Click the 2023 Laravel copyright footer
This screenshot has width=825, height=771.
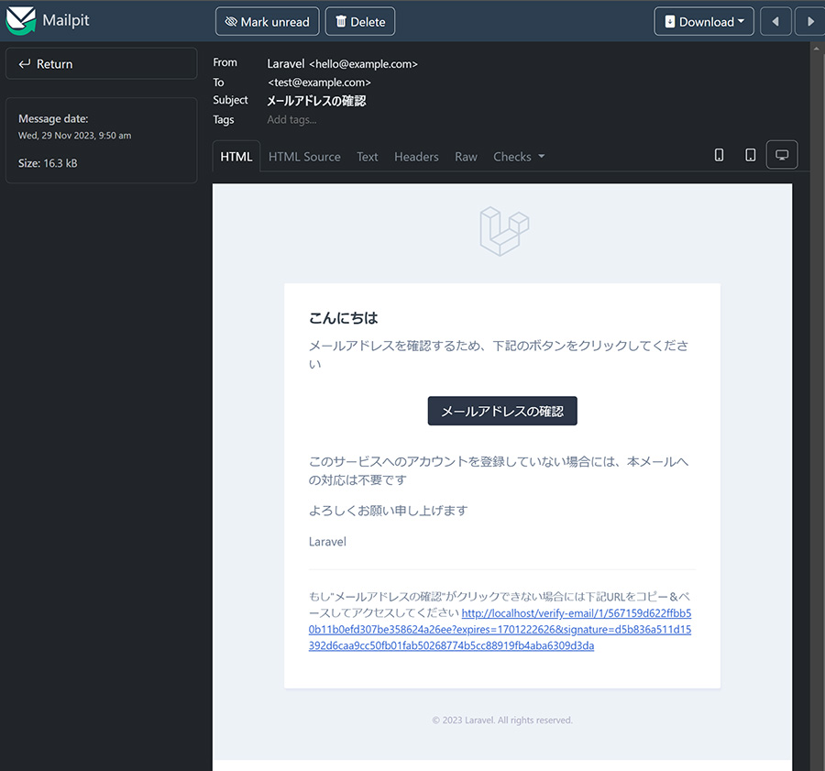pos(502,720)
